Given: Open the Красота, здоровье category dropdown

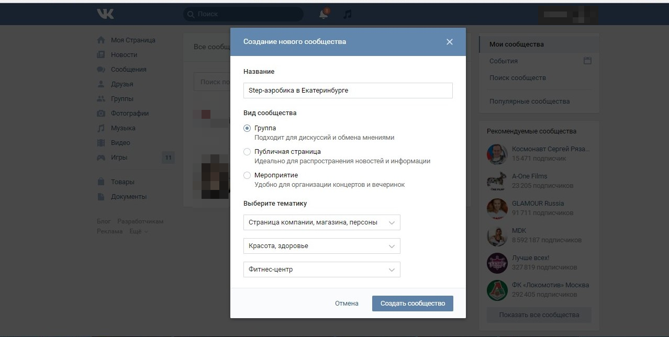Looking at the screenshot, I should pos(321,246).
